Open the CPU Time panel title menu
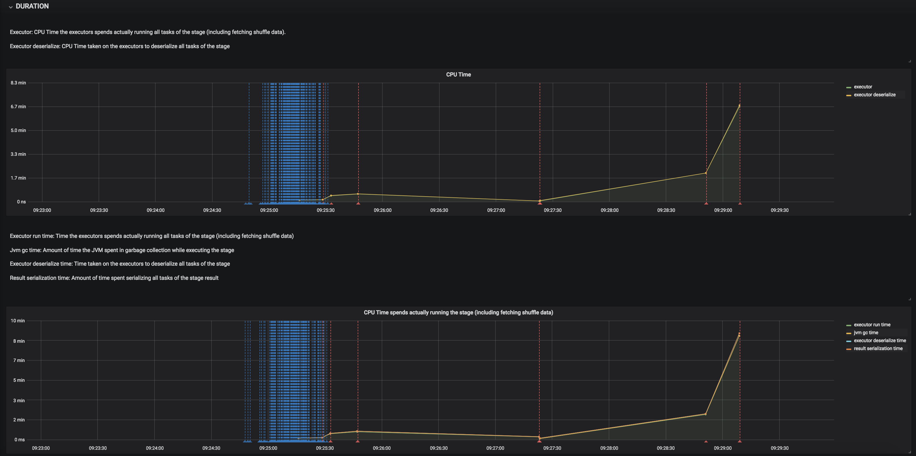This screenshot has width=916, height=456. coord(458,75)
